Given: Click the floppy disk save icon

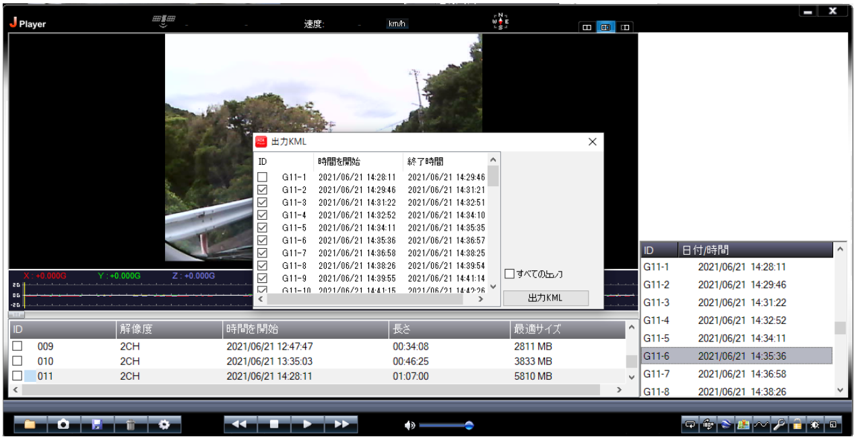Looking at the screenshot, I should click(x=97, y=425).
